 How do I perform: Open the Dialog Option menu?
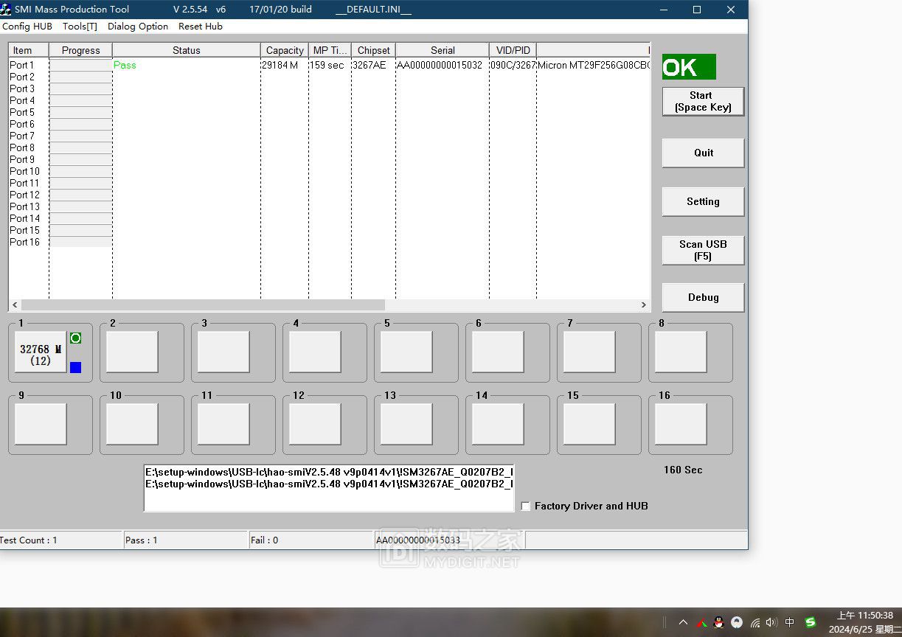(x=138, y=26)
